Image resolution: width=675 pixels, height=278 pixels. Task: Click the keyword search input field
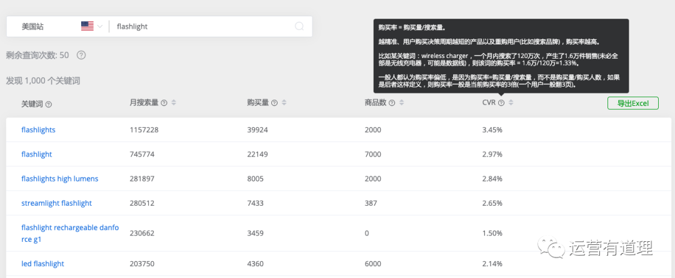tap(200, 26)
